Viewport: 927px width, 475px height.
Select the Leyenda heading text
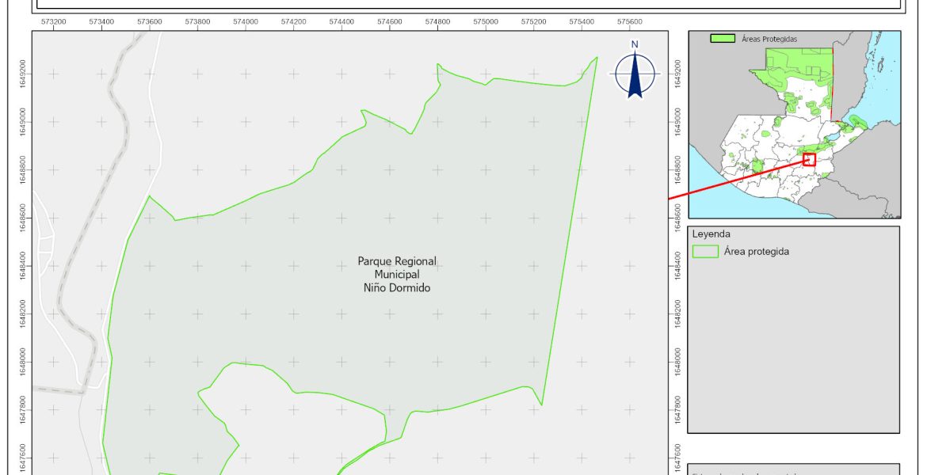pyautogui.click(x=711, y=234)
